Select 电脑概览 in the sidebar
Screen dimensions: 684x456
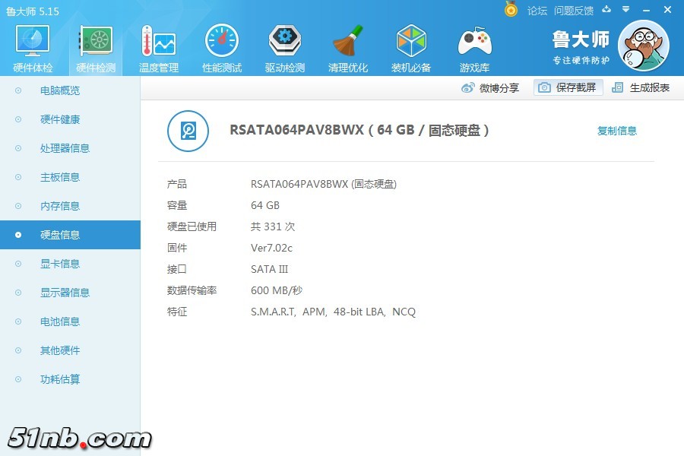[60, 90]
